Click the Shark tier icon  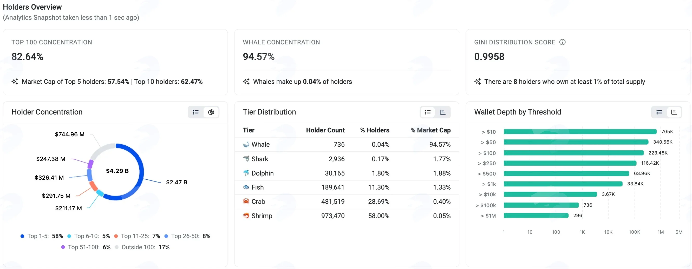click(x=246, y=159)
